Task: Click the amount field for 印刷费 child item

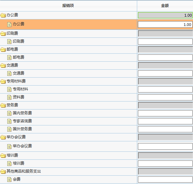Action: 165,42
